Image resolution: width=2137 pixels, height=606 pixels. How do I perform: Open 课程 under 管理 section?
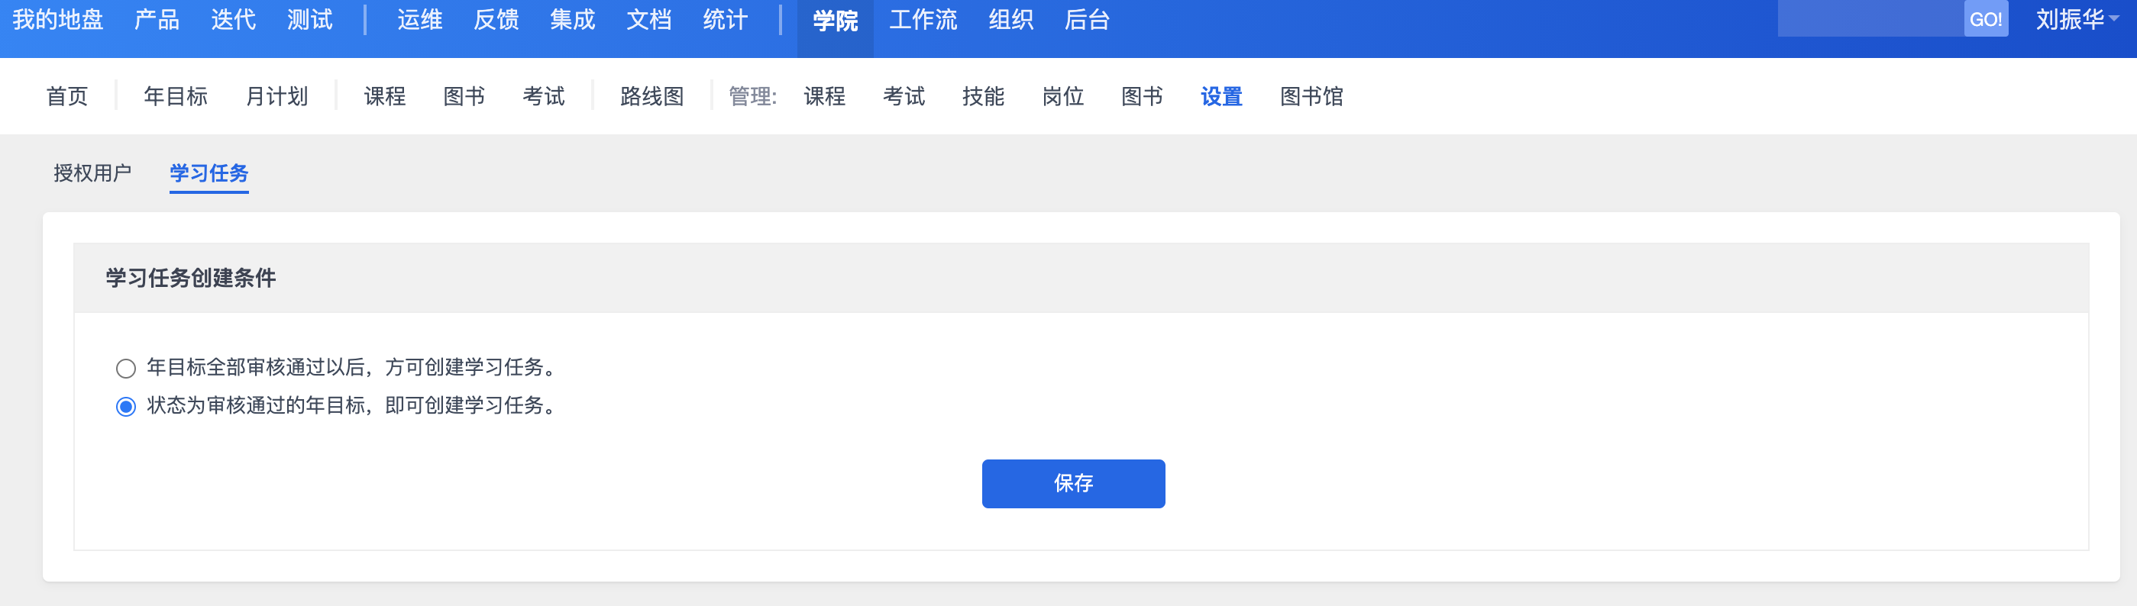824,96
